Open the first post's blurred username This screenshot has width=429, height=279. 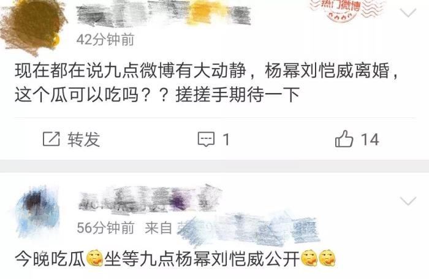[x=164, y=13]
